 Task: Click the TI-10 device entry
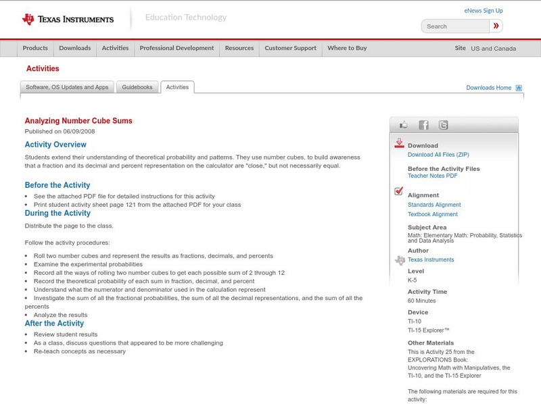415,322
